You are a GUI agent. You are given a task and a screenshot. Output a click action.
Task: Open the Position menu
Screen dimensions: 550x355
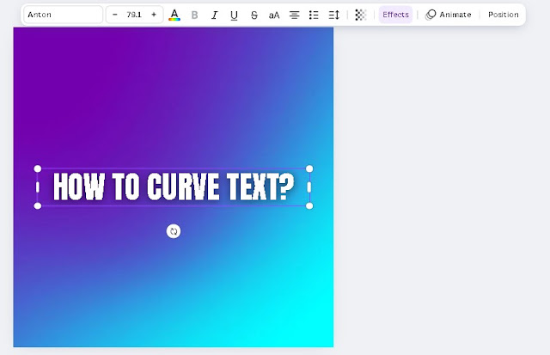[504, 15]
